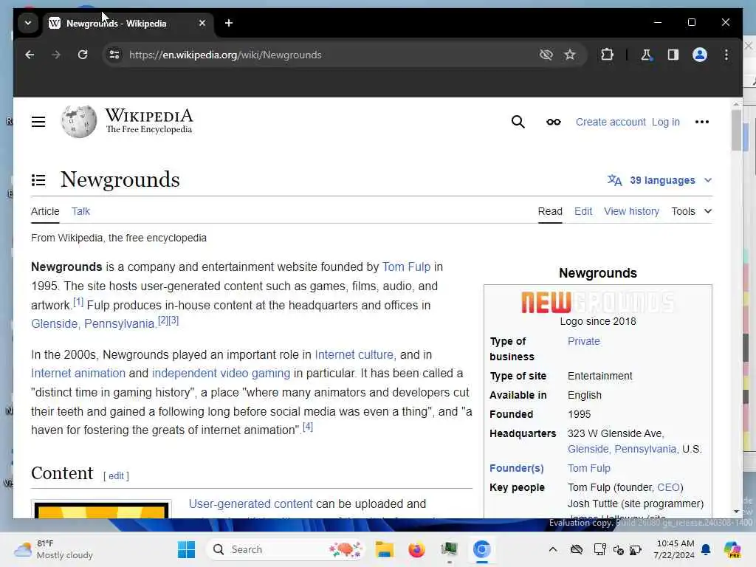Open the View history tab
Screen dimensions: 756x567
tap(631, 211)
